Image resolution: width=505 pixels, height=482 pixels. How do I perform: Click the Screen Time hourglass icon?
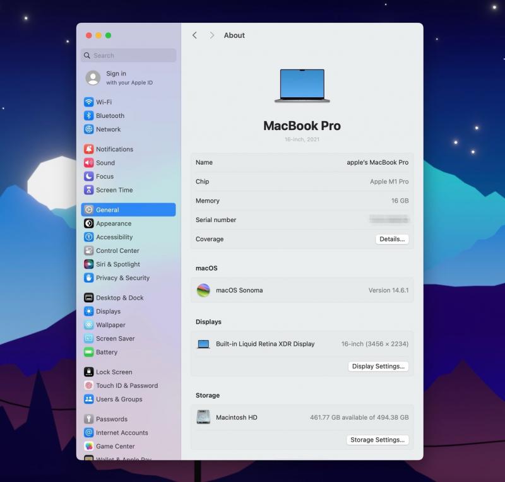(x=88, y=190)
